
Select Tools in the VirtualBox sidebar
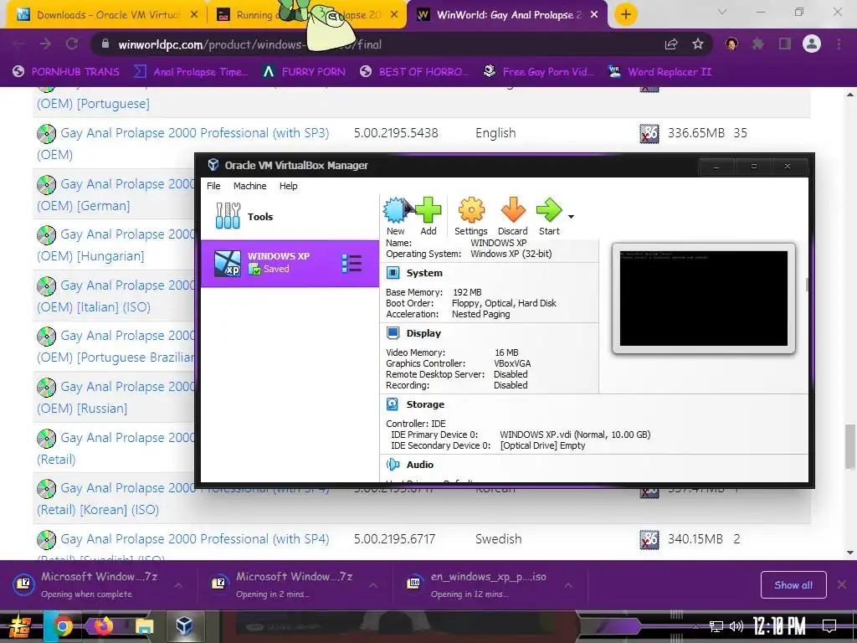(x=290, y=217)
